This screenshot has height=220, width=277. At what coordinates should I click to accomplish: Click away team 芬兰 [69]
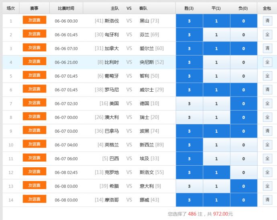pos(149,35)
